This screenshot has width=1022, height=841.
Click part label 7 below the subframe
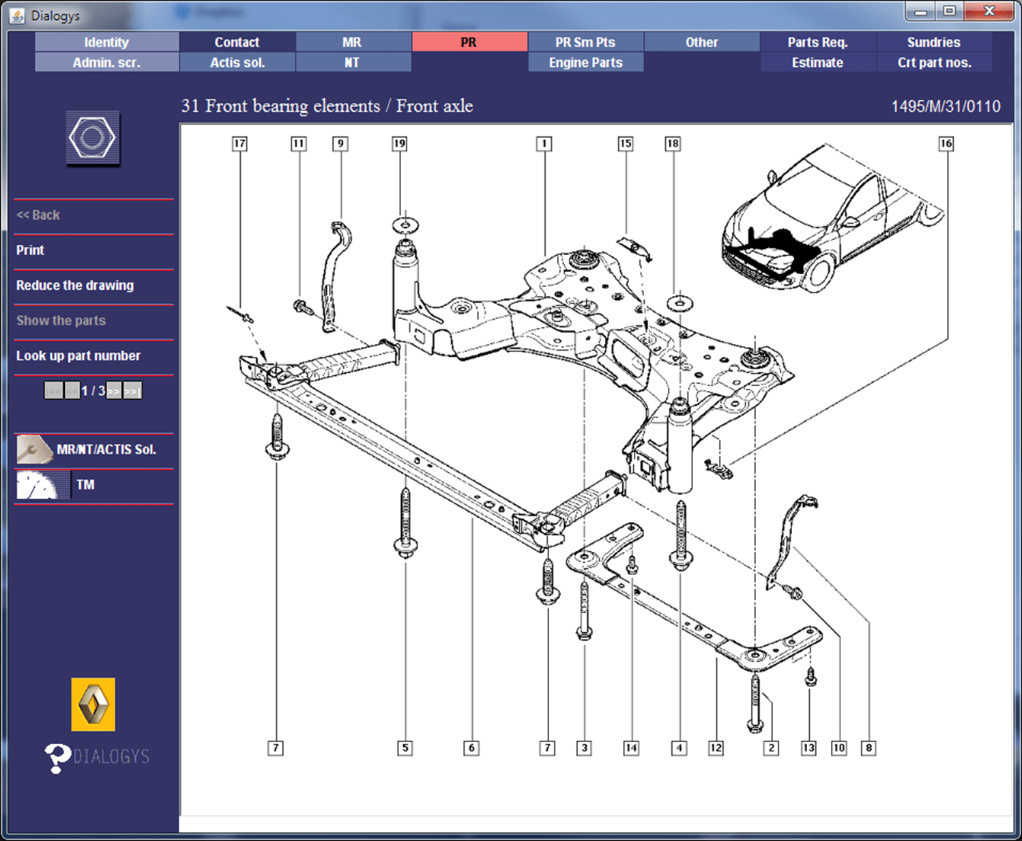point(276,748)
